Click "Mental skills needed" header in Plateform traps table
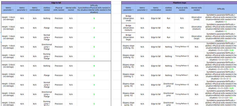Image resolution: width=237 pixels, height=106 pixels. point(196,9)
